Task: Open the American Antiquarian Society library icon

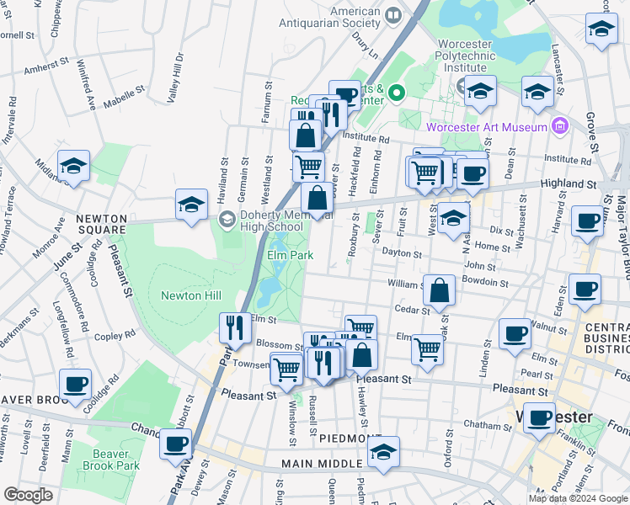Action: [393, 17]
